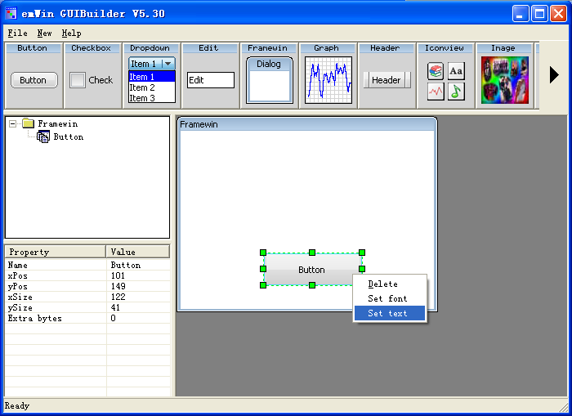The height and width of the screenshot is (416, 572).
Task: Click the xPos property label
Action: [17, 275]
